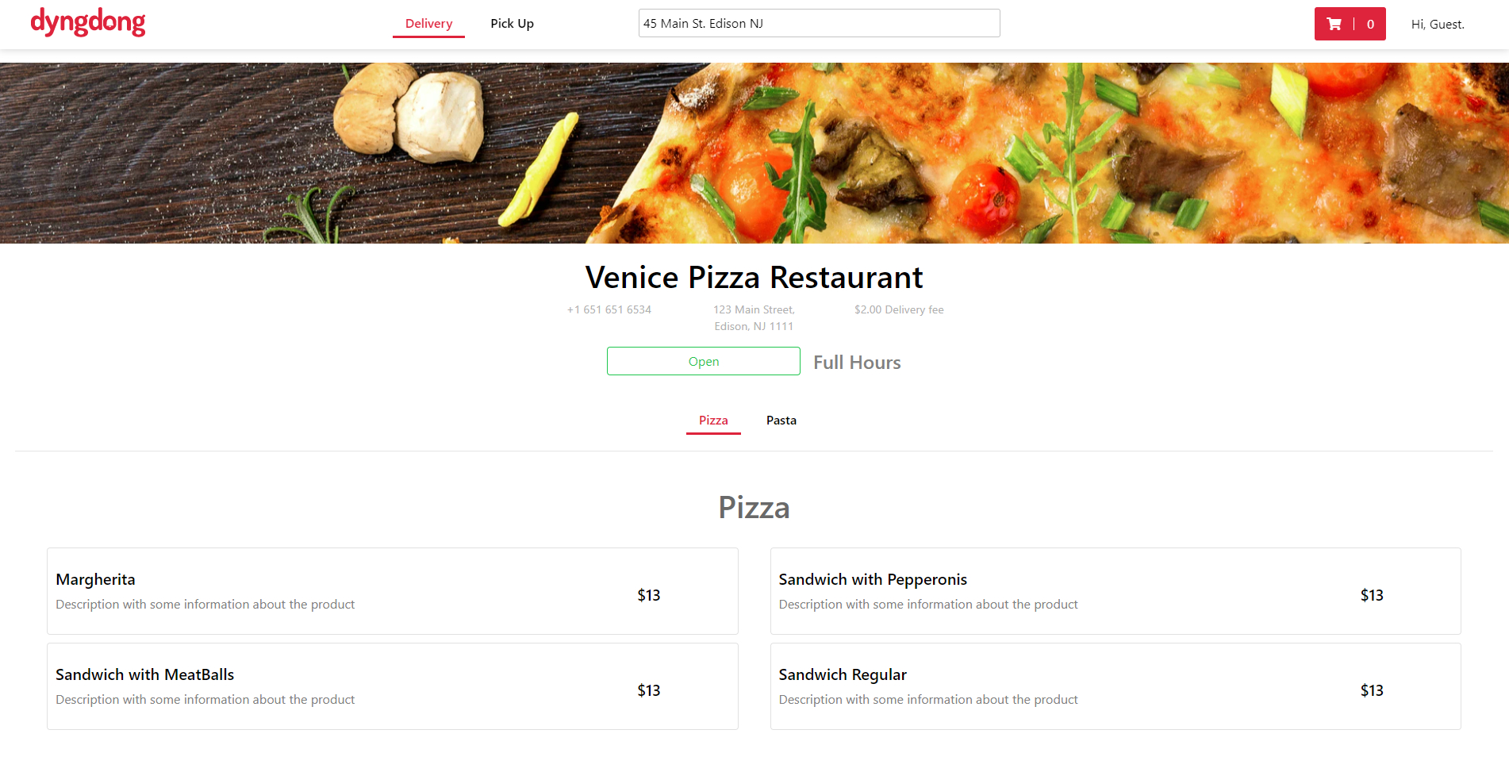Click the dyngdong logo

pyautogui.click(x=88, y=22)
